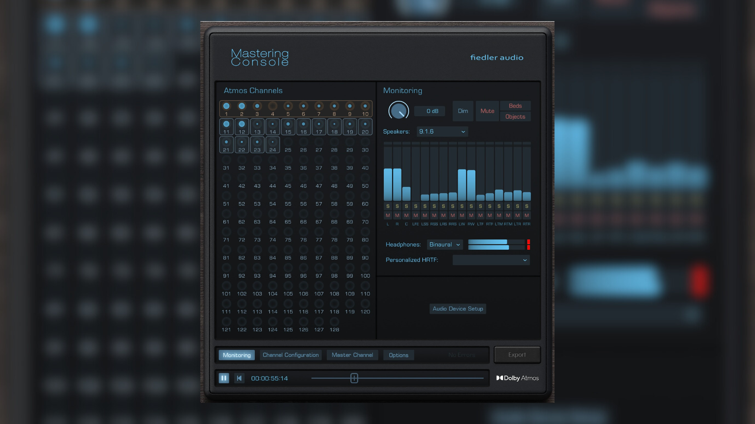This screenshot has height=424, width=755.
Task: Open the Speakers 9.1.6 dropdown
Action: coord(442,132)
